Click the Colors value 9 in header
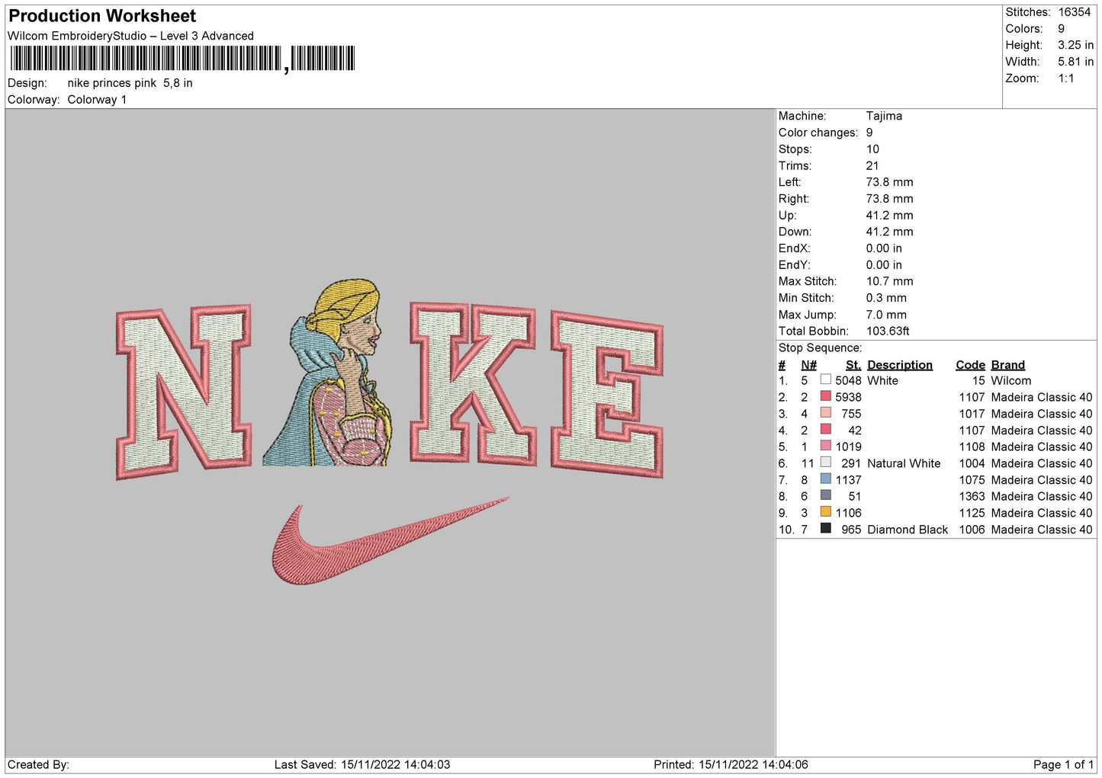Image resolution: width=1102 pixels, height=778 pixels. (x=1061, y=29)
